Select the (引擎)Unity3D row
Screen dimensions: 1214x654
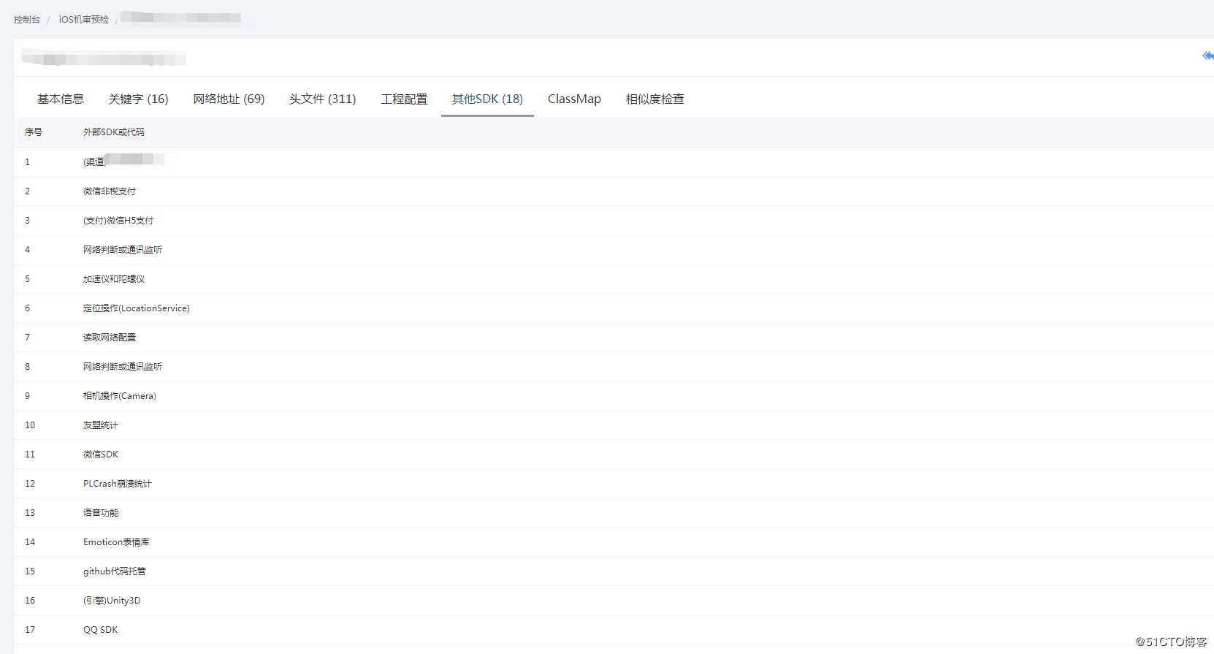point(614,601)
